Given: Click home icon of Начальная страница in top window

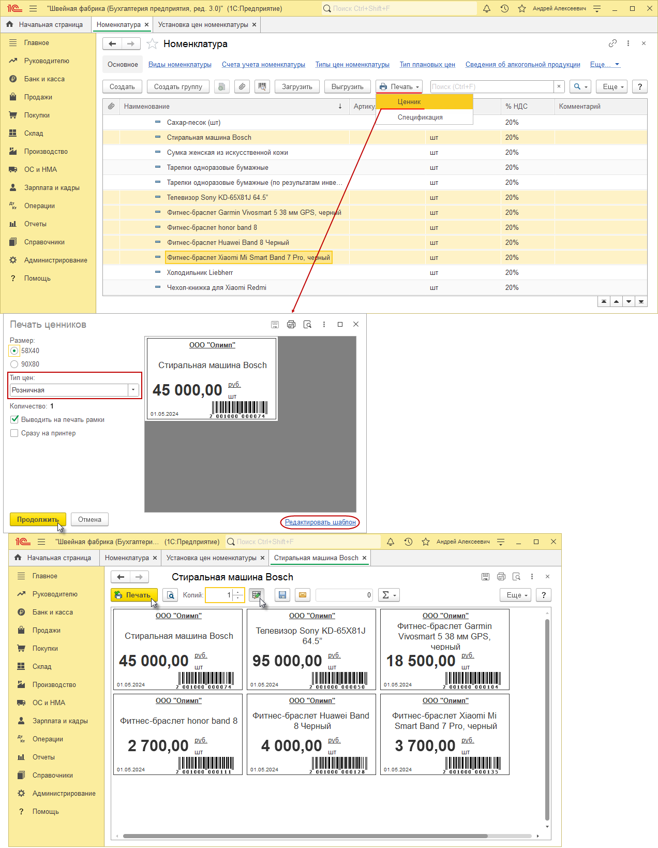Looking at the screenshot, I should point(9,24).
